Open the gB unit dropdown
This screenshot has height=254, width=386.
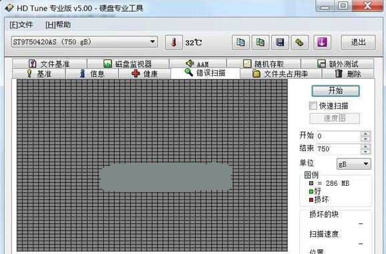(x=354, y=164)
